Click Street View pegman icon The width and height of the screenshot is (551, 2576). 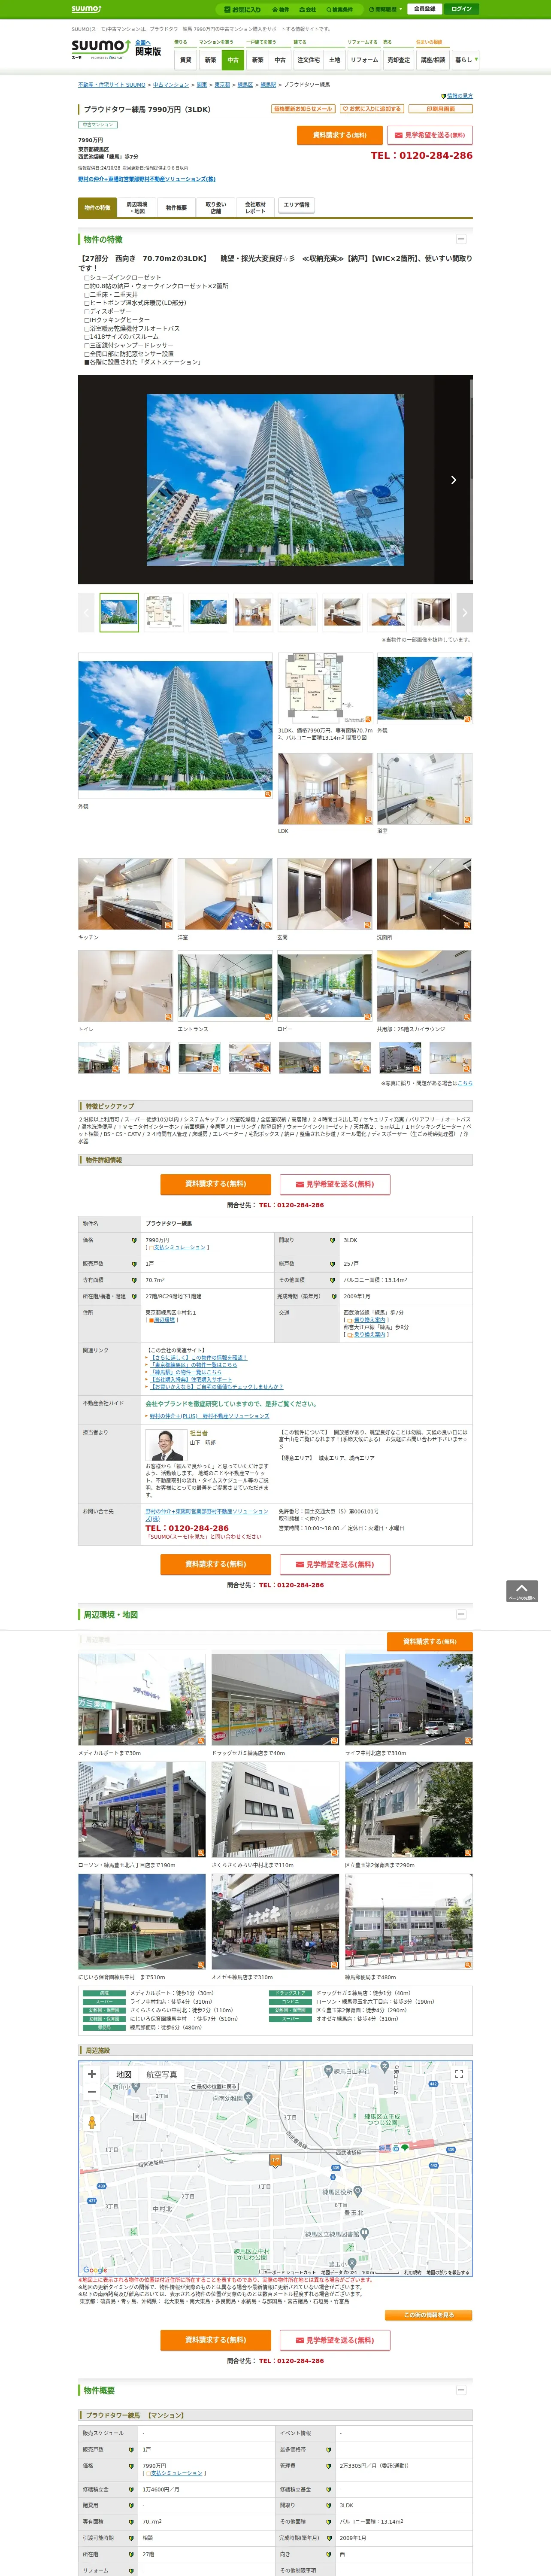(92, 2122)
